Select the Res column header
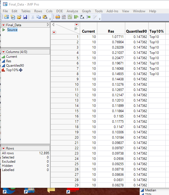Viewport: 169px width, 195px height. click(111, 31)
